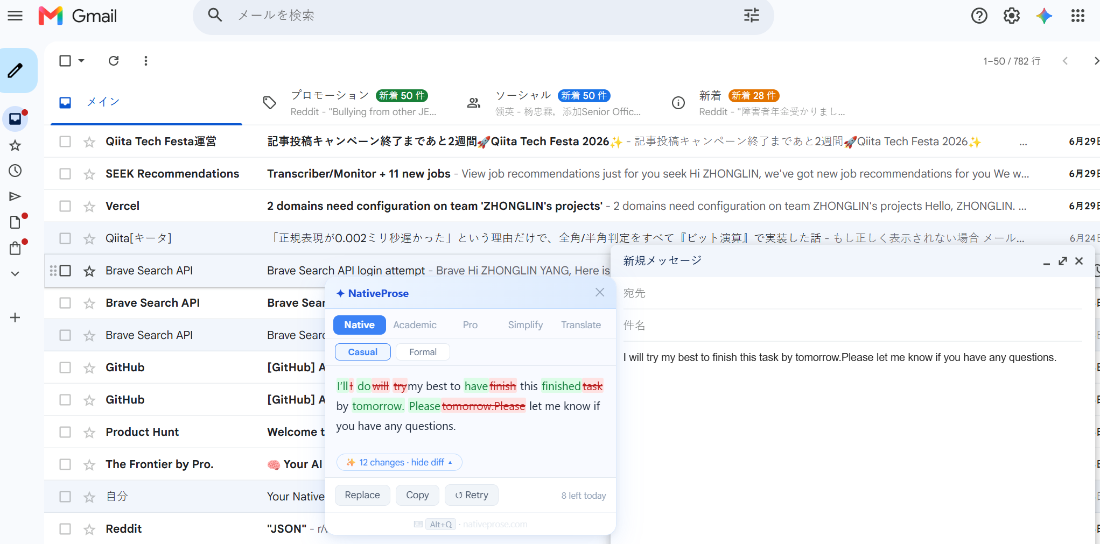Open the shopping bag sidebar icon
Screen dimensions: 1100x544
pyautogui.click(x=15, y=248)
